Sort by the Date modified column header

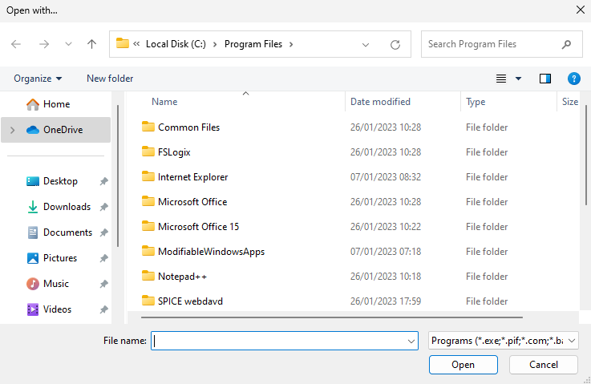380,102
